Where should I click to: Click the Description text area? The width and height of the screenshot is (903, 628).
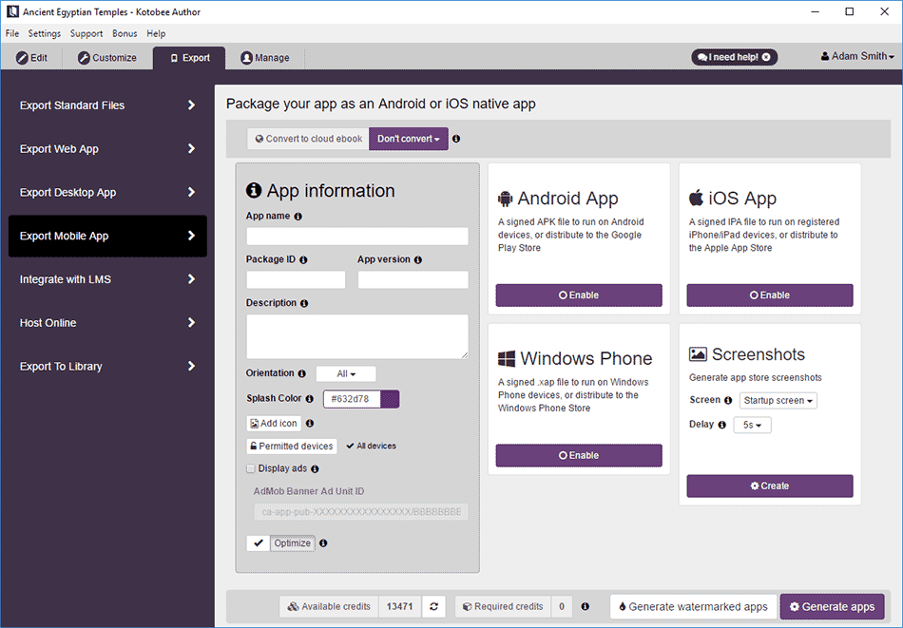coord(356,336)
